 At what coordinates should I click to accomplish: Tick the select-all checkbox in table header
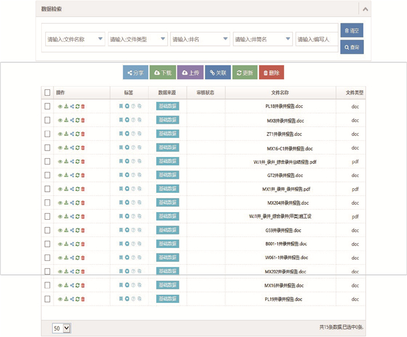coord(48,92)
